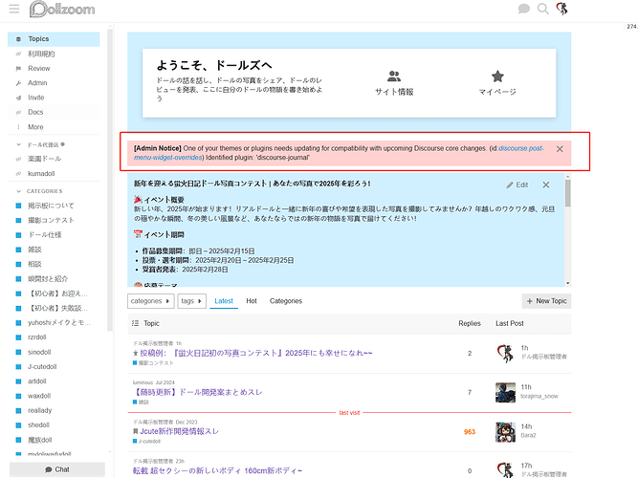Viewport: 638px width, 478px height.
Task: Create a New Topic
Action: (546, 301)
